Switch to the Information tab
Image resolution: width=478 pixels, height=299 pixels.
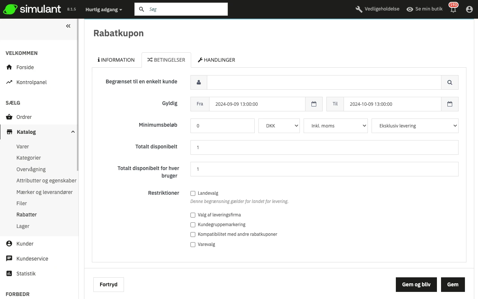(116, 60)
